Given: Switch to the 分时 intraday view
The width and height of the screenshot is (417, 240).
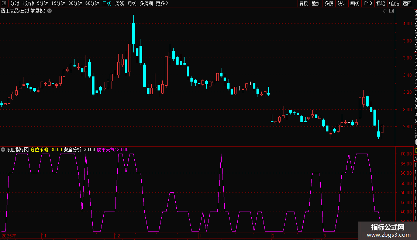Looking at the screenshot, I should pyautogui.click(x=15, y=3).
